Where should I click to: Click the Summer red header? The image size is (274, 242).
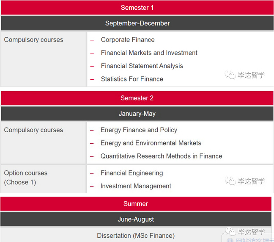(x=136, y=204)
